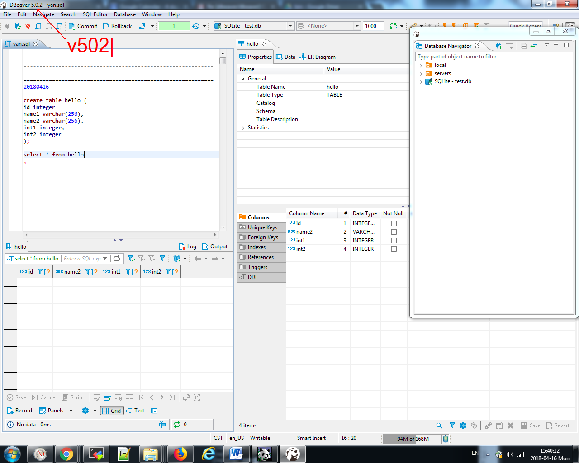Viewport: 579px width, 463px height.
Task: Open the Log viewer
Action: pos(188,246)
